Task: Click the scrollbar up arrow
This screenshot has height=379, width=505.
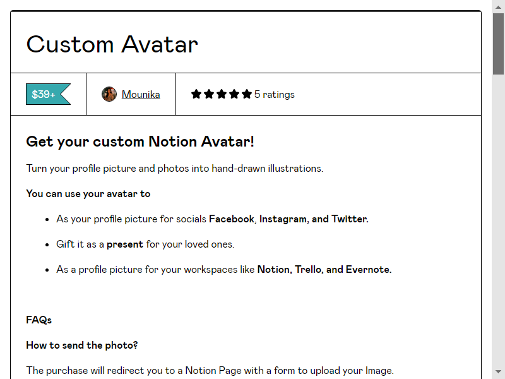Action: click(498, 7)
